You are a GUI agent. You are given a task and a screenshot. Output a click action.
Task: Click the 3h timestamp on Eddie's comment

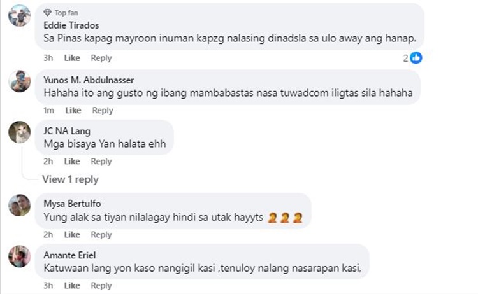(x=48, y=58)
